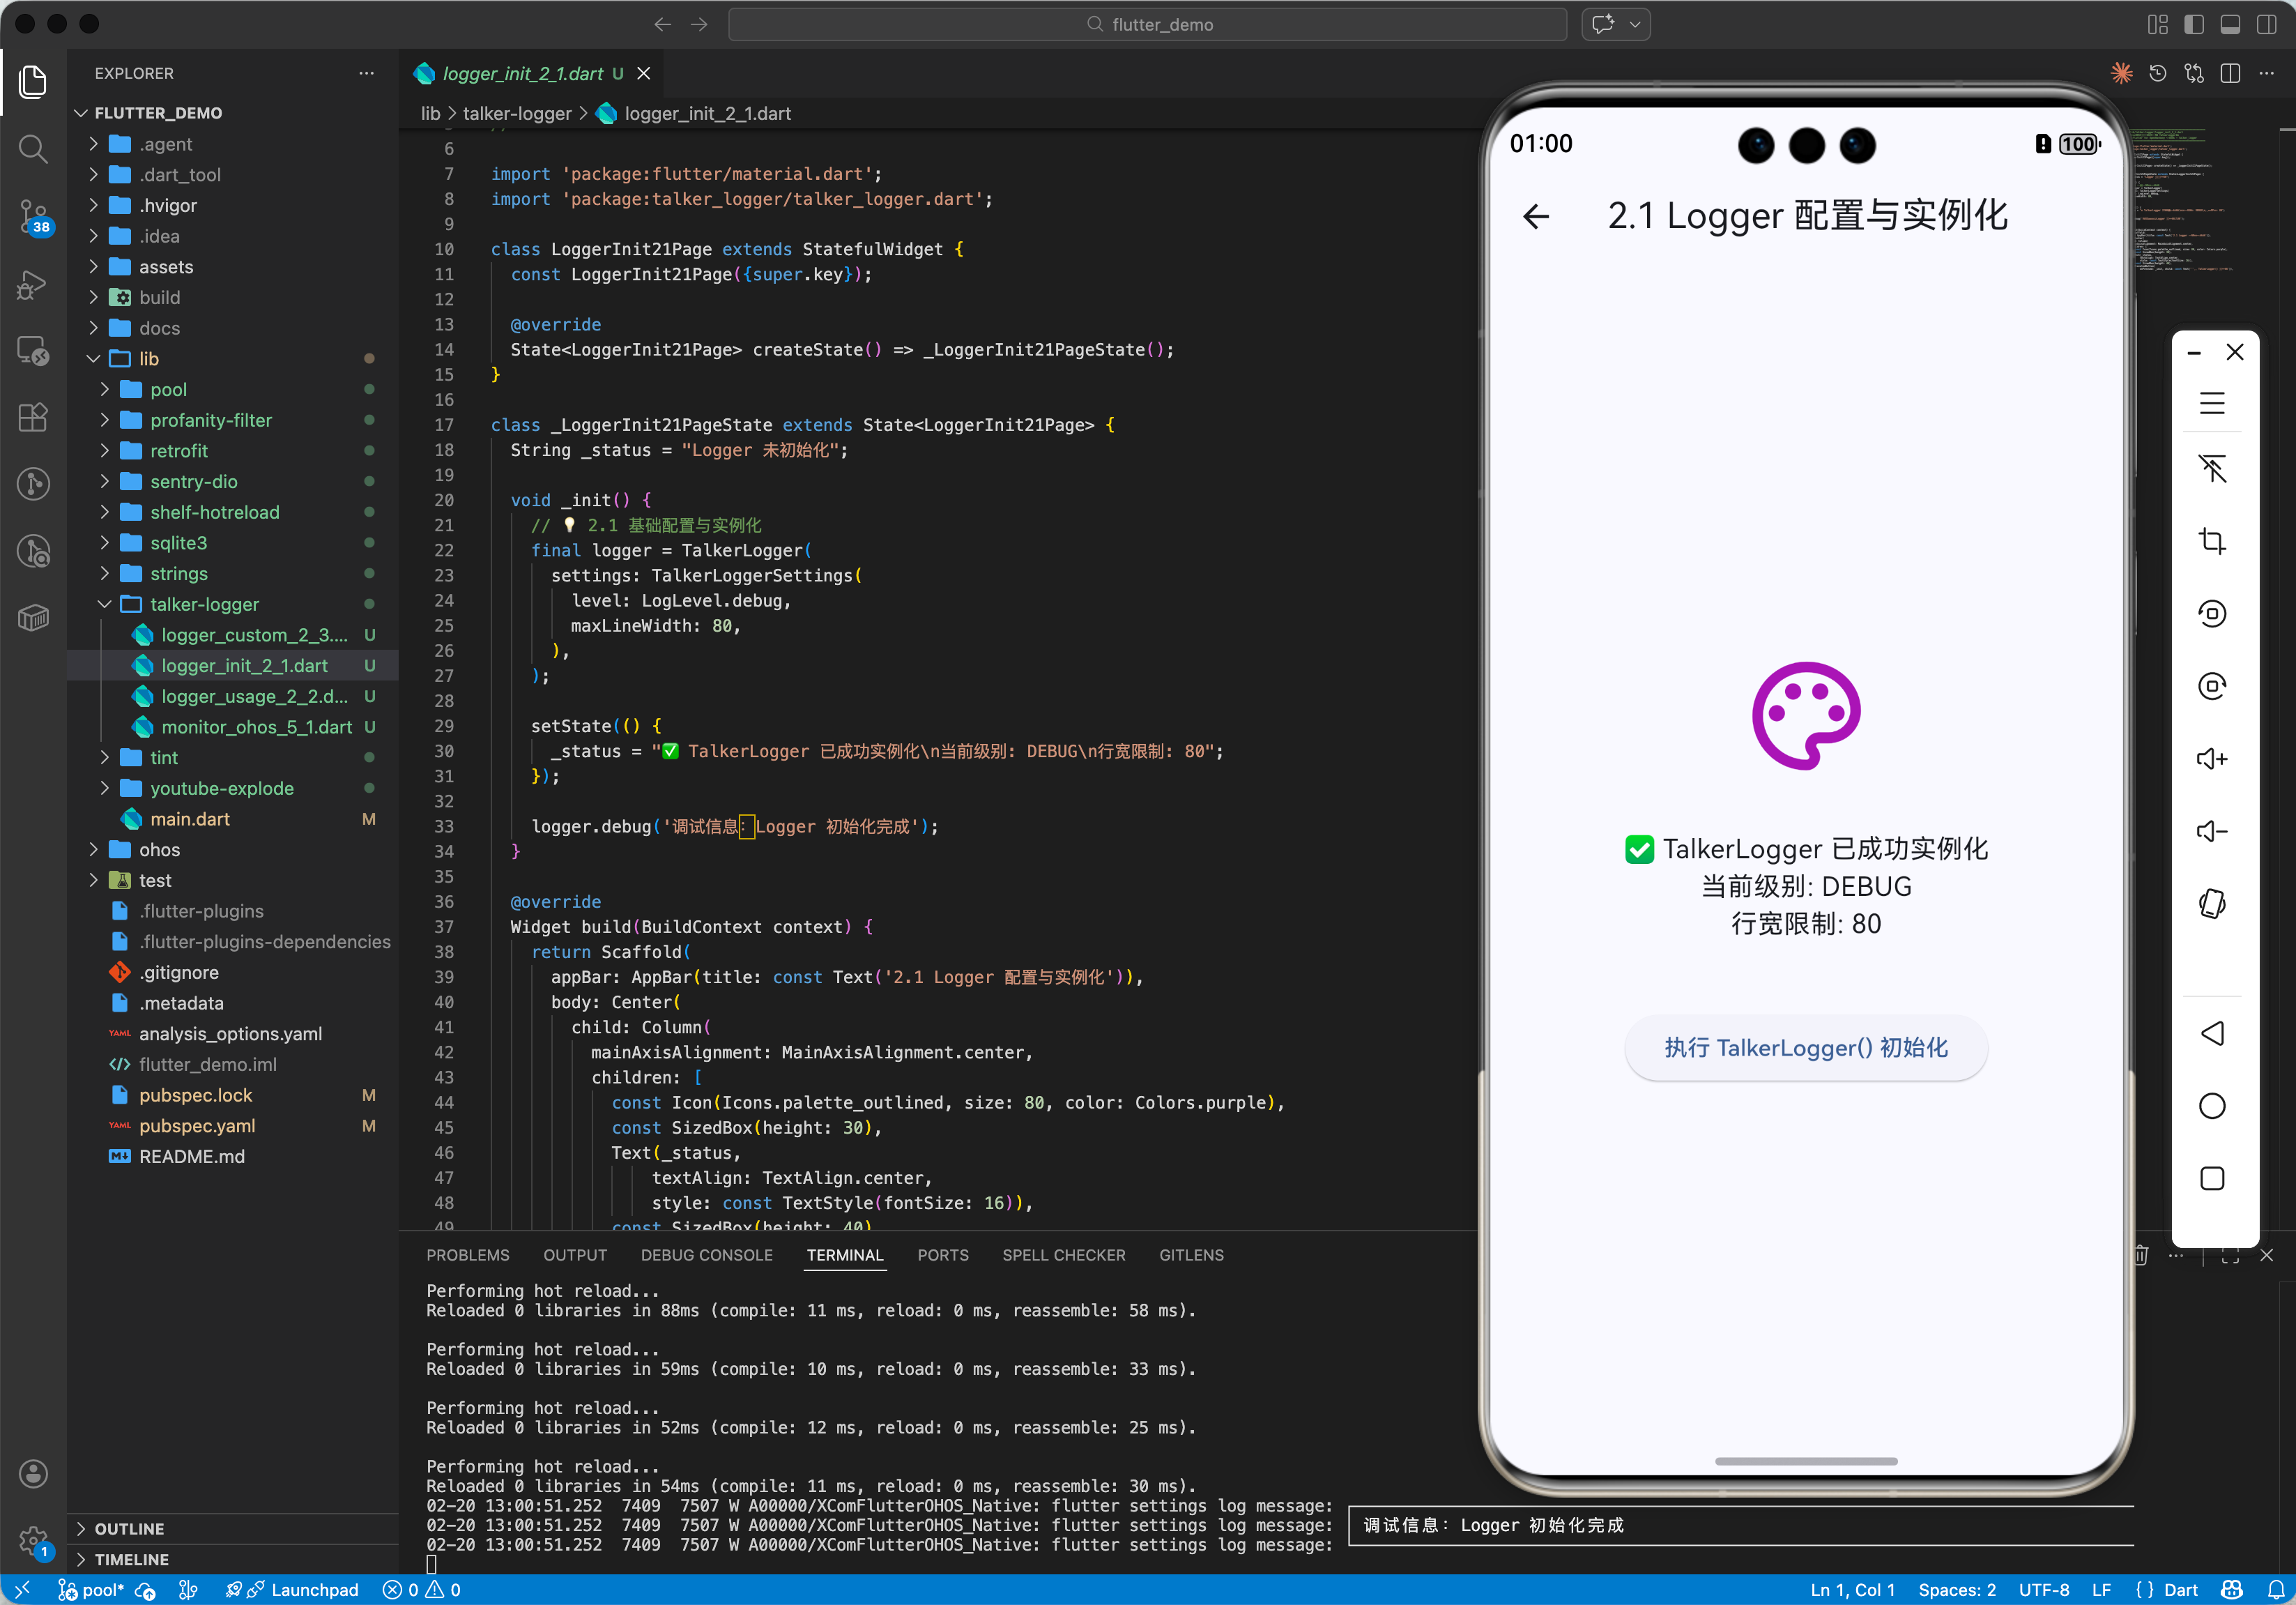
Task: Click Ln 1, Col 1 in status bar
Action: point(1852,1590)
